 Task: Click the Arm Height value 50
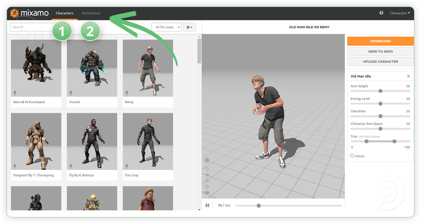click(408, 86)
